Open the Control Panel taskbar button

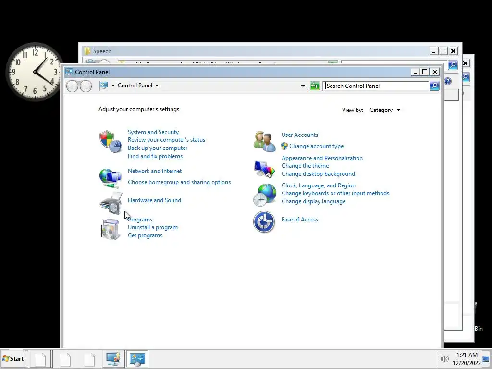pos(137,358)
